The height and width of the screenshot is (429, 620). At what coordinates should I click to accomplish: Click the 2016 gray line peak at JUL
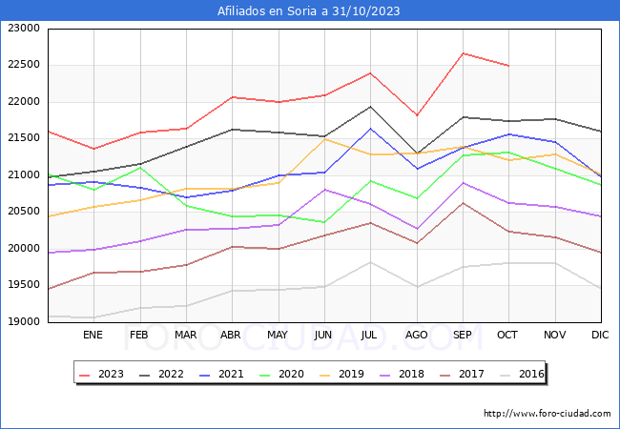[370, 262]
